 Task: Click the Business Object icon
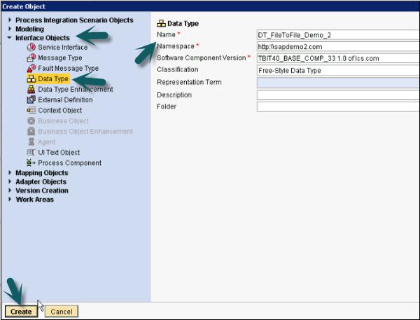(x=31, y=120)
